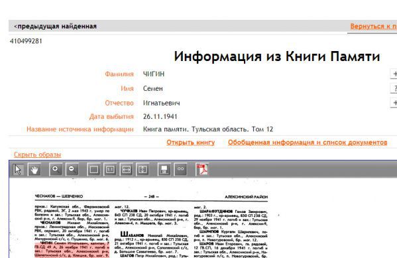Fit image to viewer height
397x258 pixels.
click(x=142, y=169)
